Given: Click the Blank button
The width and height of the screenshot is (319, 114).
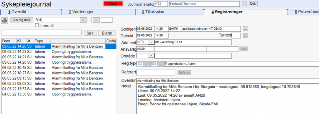Looking at the screenshot, I should [x=107, y=33].
